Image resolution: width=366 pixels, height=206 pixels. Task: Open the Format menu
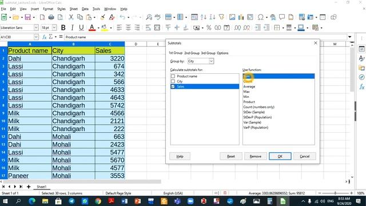[x=48, y=9]
